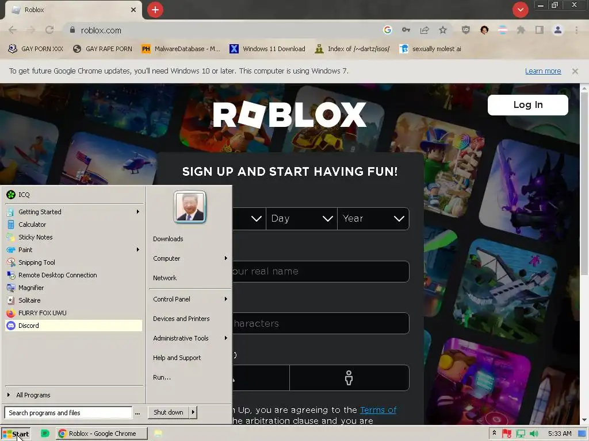Click the Start button
The image size is (589, 441).
[x=16, y=434]
